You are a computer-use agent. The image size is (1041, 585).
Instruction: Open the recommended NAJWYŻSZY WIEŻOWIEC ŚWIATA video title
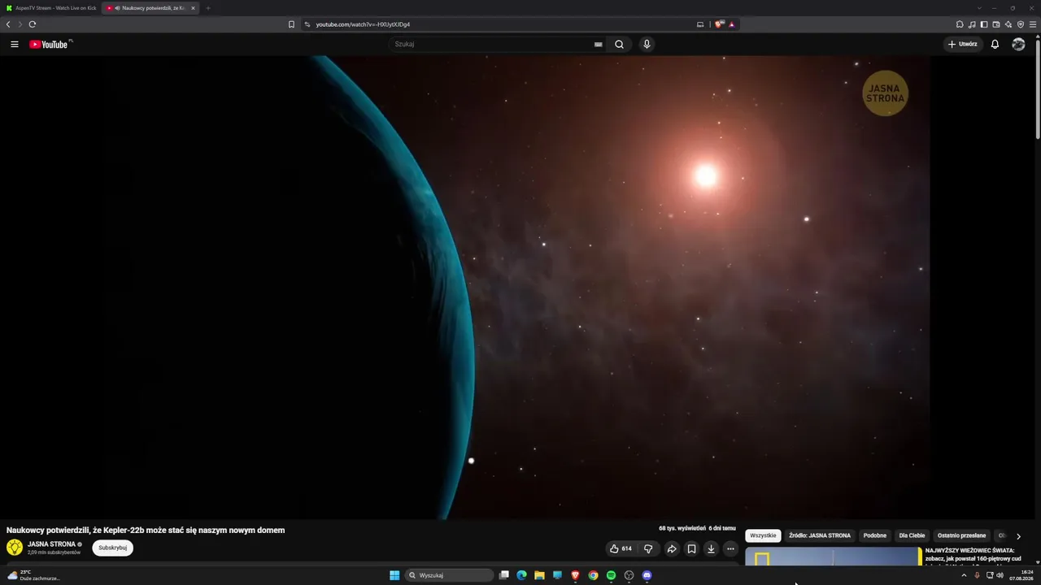[973, 555]
